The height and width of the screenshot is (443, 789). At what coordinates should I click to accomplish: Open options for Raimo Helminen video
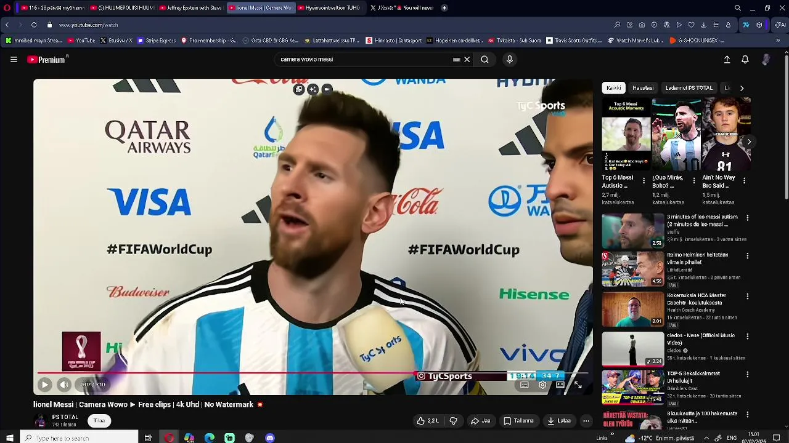pos(747,256)
